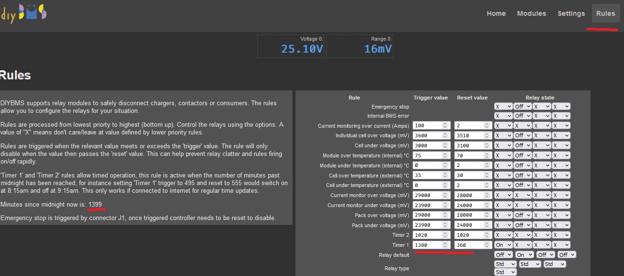The width and height of the screenshot is (624, 276).
Task: Click the Voltage 0 25.10V readout
Action: (x=291, y=46)
